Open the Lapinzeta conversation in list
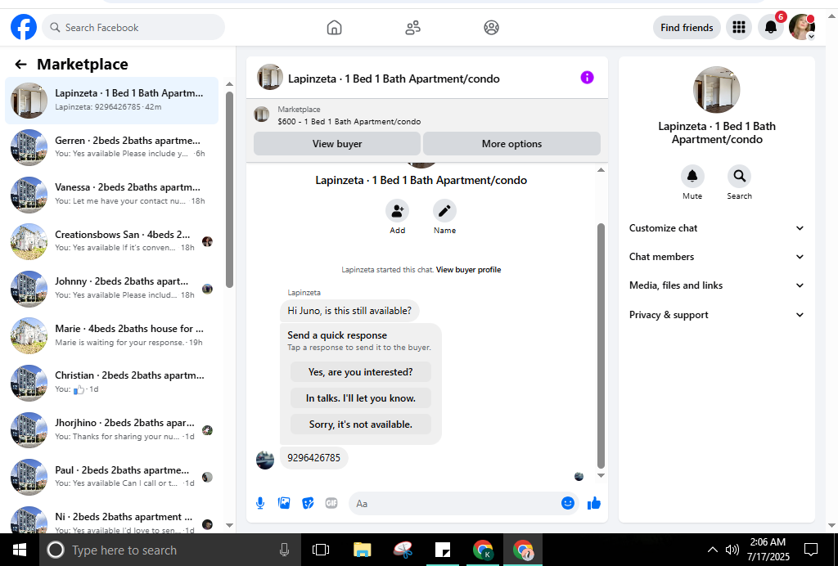The image size is (838, 566). pos(111,101)
